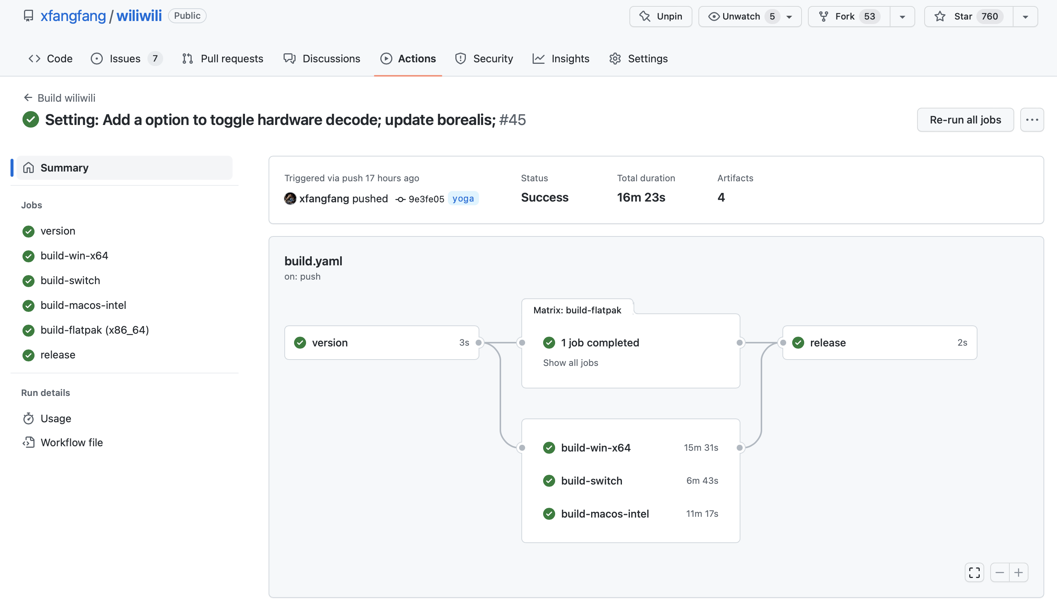Open the Pull requests tab
This screenshot has height=608, width=1057.
coord(222,59)
